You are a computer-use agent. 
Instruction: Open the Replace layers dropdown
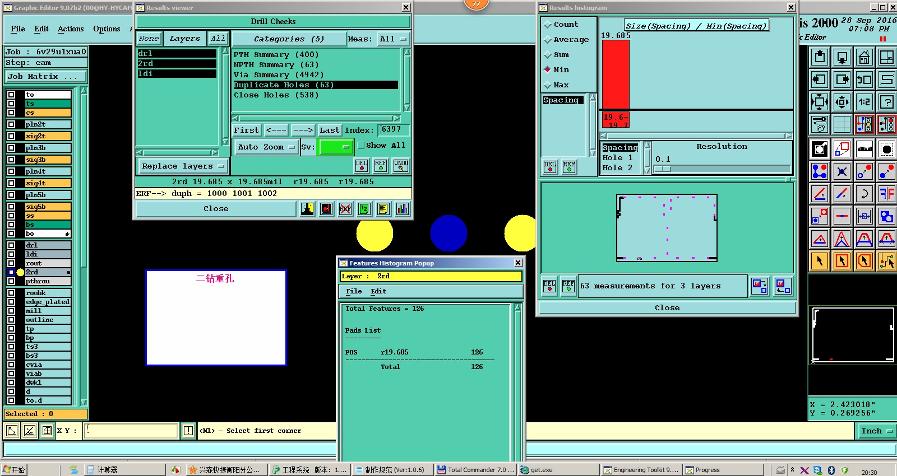[183, 166]
